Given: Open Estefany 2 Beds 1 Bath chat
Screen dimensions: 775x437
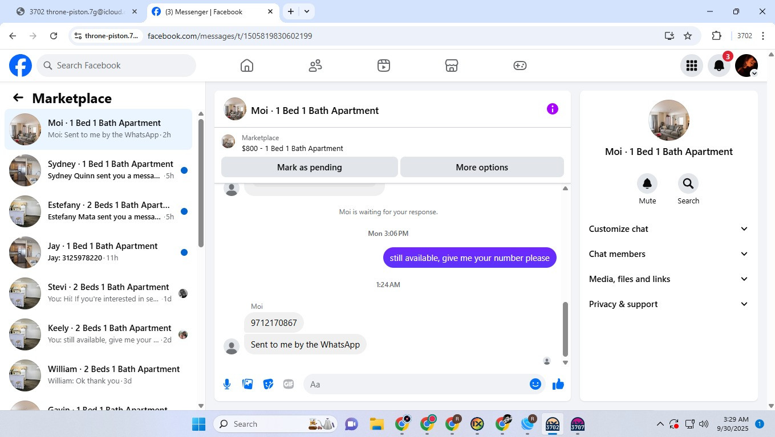Looking at the screenshot, I should click(98, 211).
